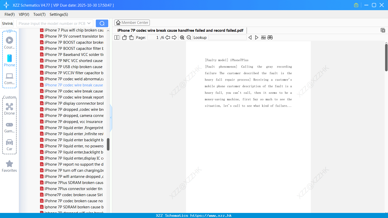Open iPhone 7P codec wire break report file
This screenshot has height=218, width=388.
pyautogui.click(x=72, y=97)
